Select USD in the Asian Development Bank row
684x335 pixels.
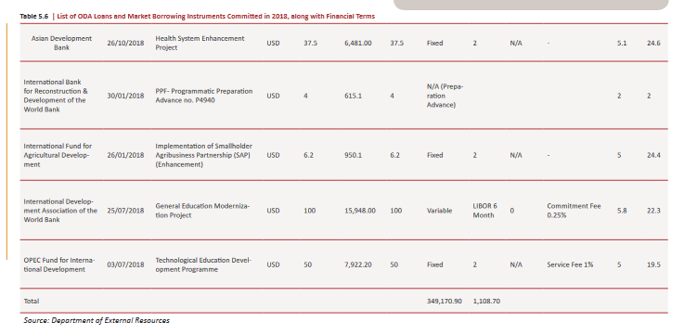[x=273, y=44]
